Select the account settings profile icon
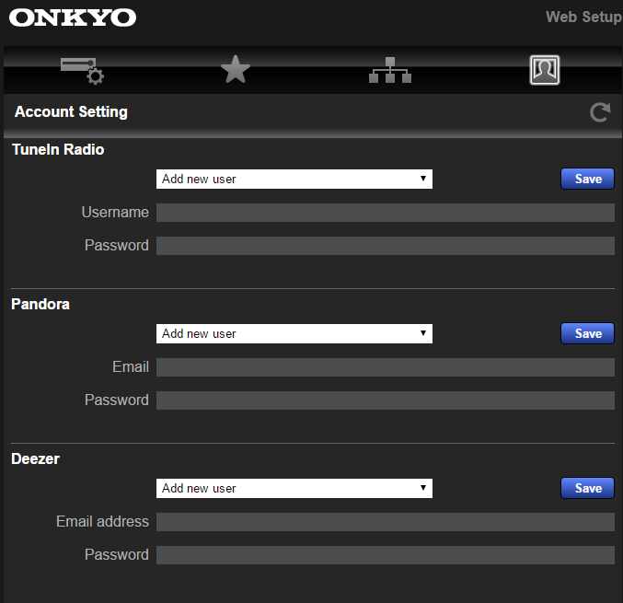 545,70
